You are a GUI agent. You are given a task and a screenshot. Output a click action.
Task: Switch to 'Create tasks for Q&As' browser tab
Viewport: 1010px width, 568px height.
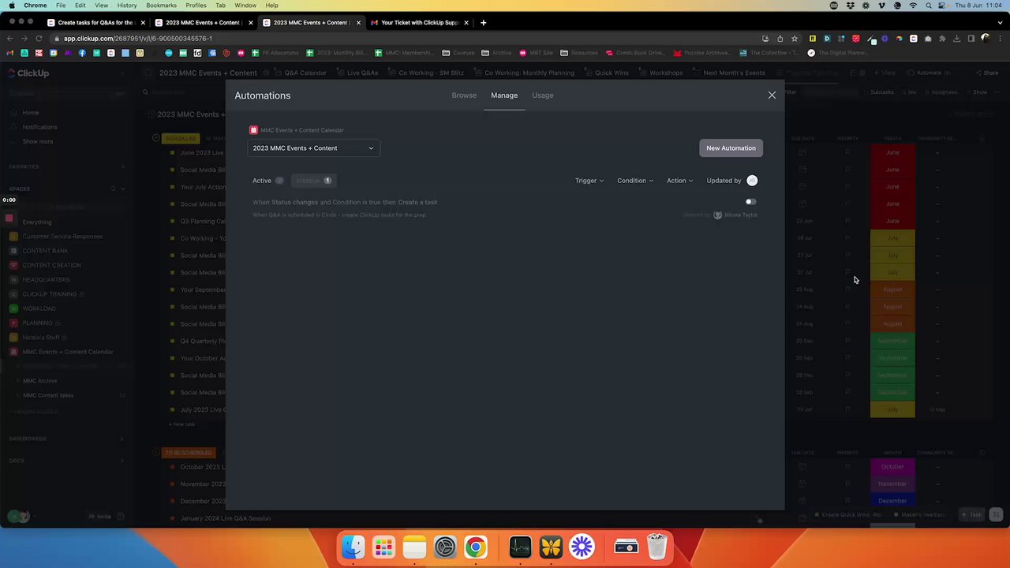[x=95, y=23]
